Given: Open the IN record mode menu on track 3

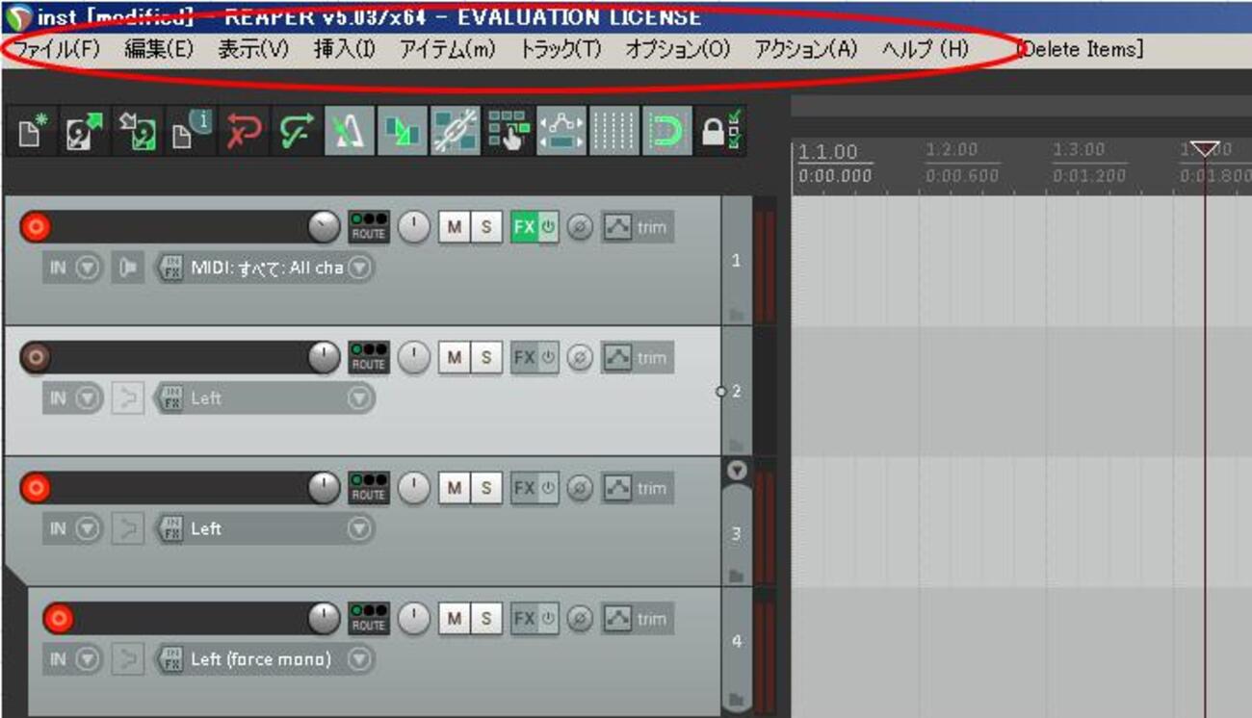Looking at the screenshot, I should point(73,528).
